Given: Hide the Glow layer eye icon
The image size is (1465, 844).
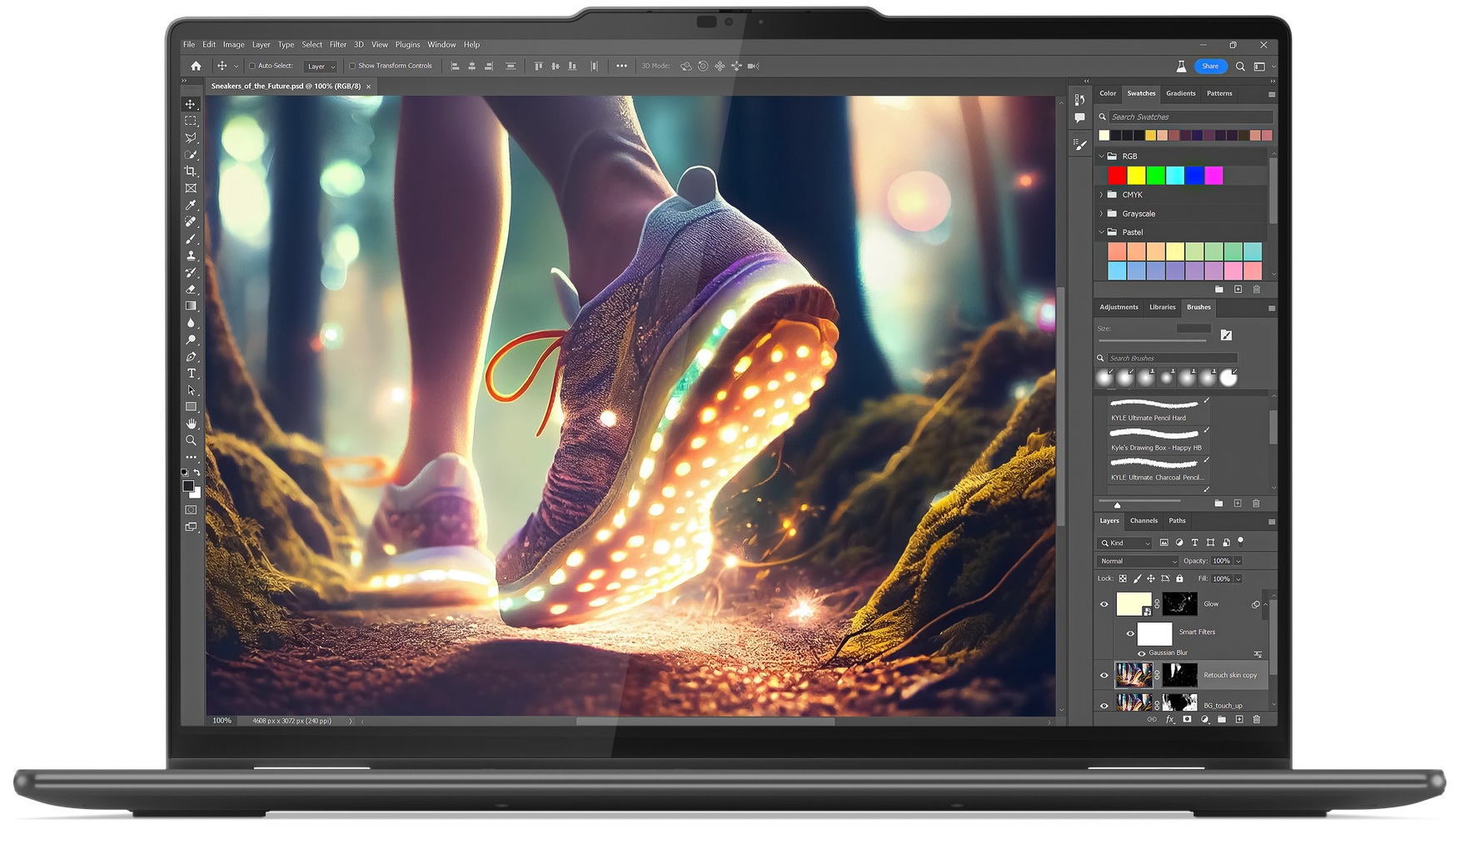Looking at the screenshot, I should coord(1104,604).
